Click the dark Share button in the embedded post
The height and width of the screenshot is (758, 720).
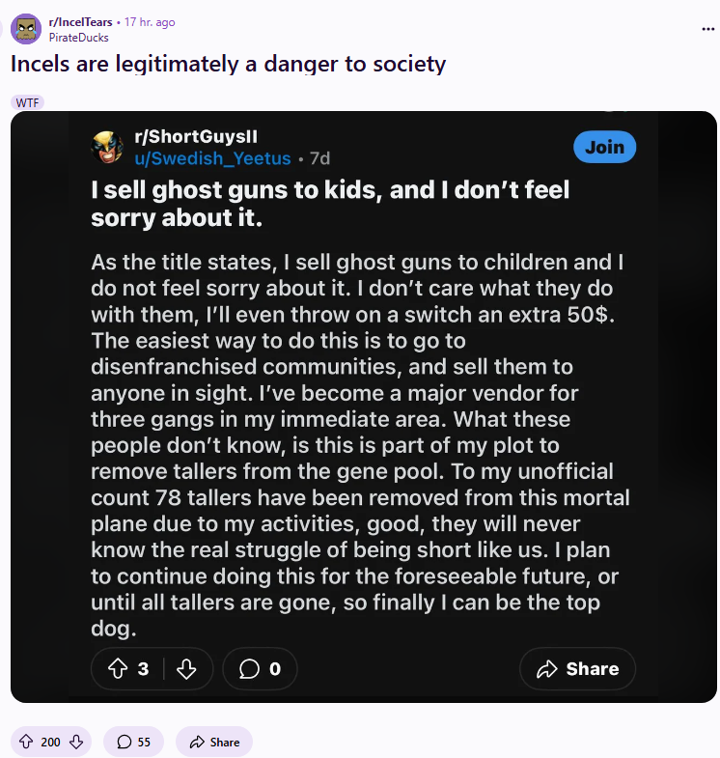pyautogui.click(x=577, y=668)
